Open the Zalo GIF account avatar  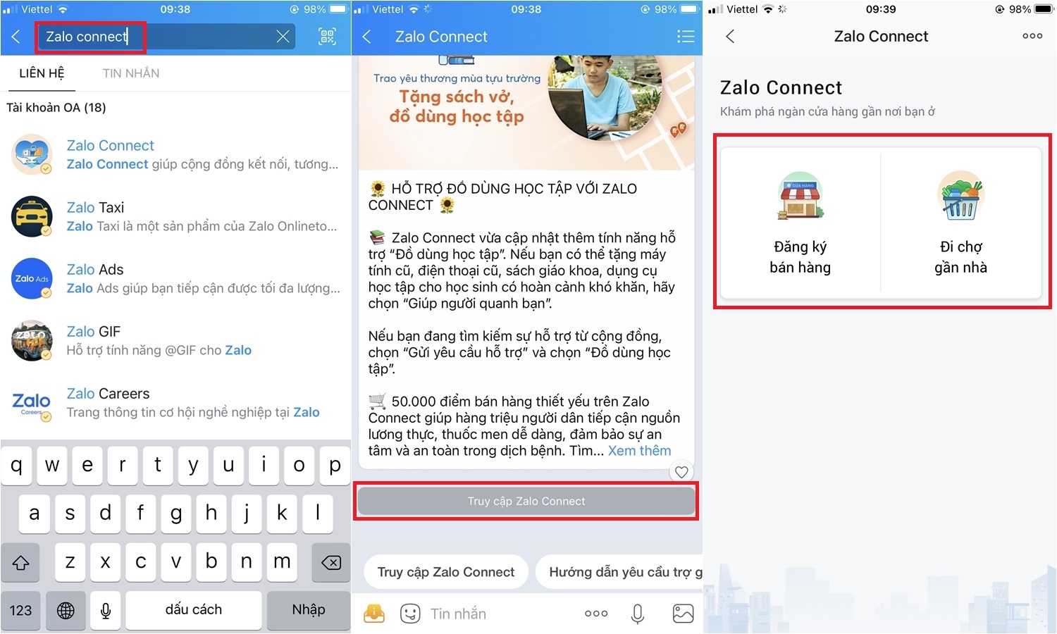pyautogui.click(x=32, y=340)
